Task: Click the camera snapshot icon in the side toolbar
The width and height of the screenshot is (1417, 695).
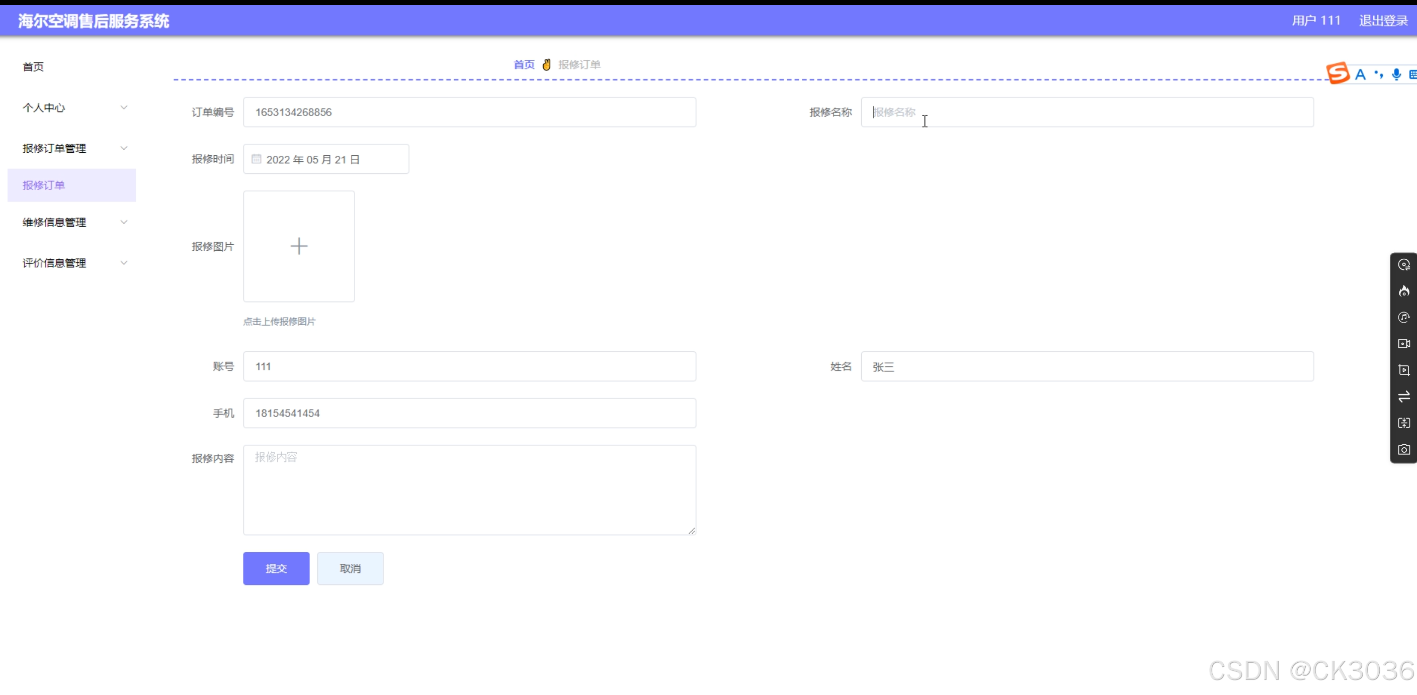Action: (x=1404, y=449)
